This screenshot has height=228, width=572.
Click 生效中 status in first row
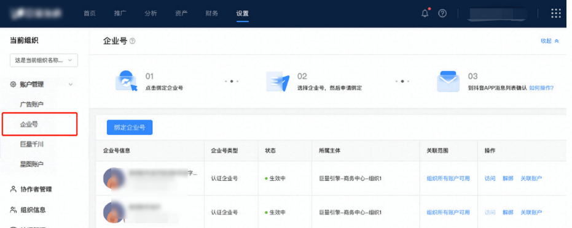coord(275,178)
